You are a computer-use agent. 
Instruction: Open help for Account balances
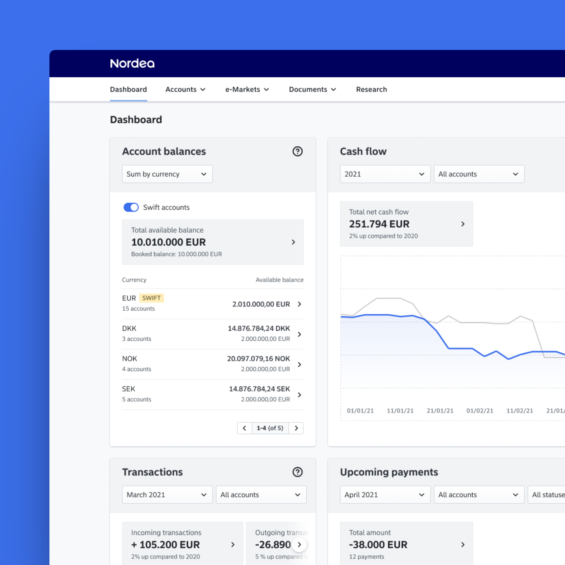click(298, 151)
